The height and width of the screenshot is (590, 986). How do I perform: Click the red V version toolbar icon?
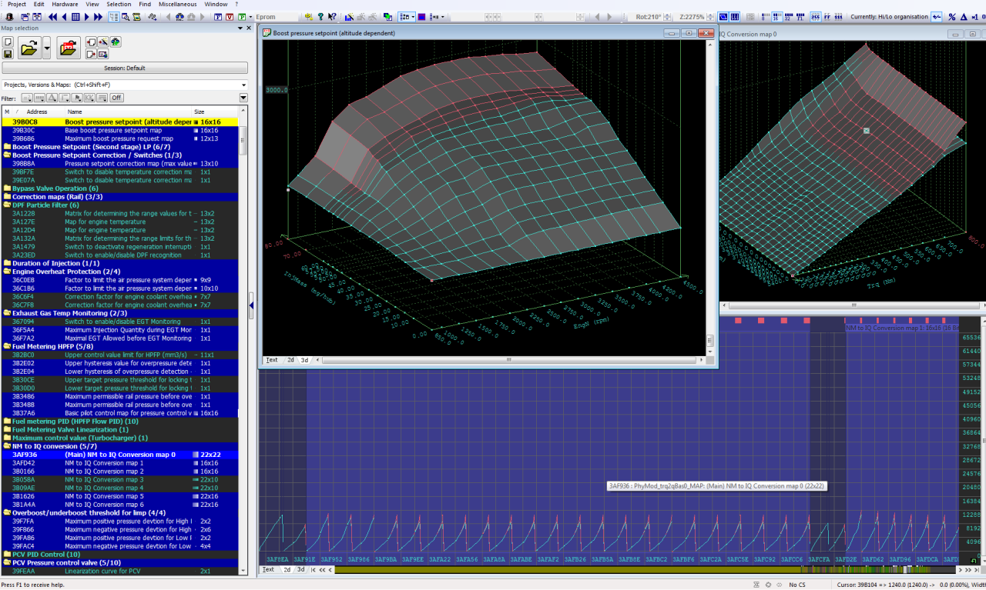tap(230, 16)
